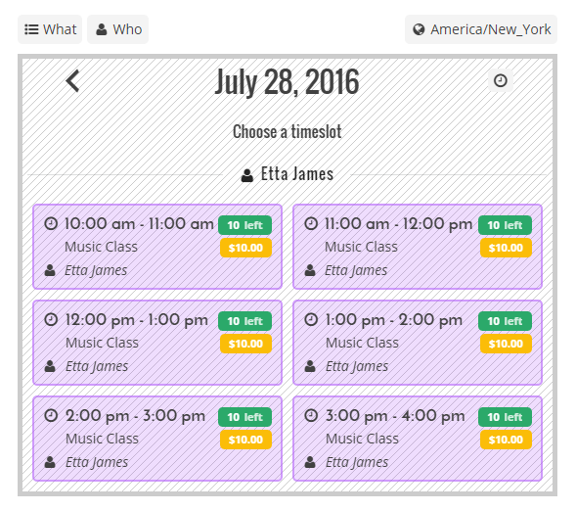Choose the 12:00 pm - 1:00 pm Music Class
Image resolution: width=576 pixels, height=511 pixels.
pyautogui.click(x=157, y=343)
